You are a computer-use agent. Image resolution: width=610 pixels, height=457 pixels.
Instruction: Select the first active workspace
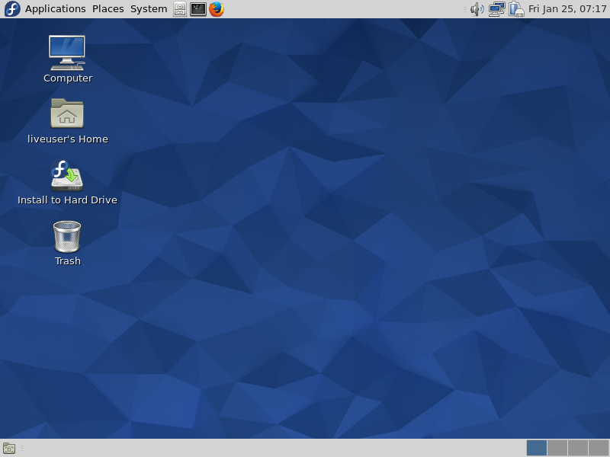click(x=537, y=448)
